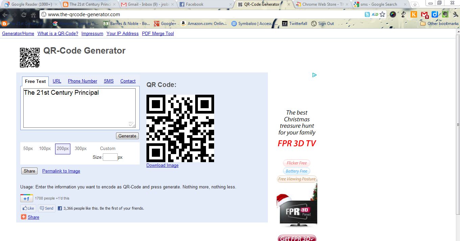The height and width of the screenshot is (241, 460).
Task: Switch to the Gmail browser tab
Action: click(x=145, y=4)
